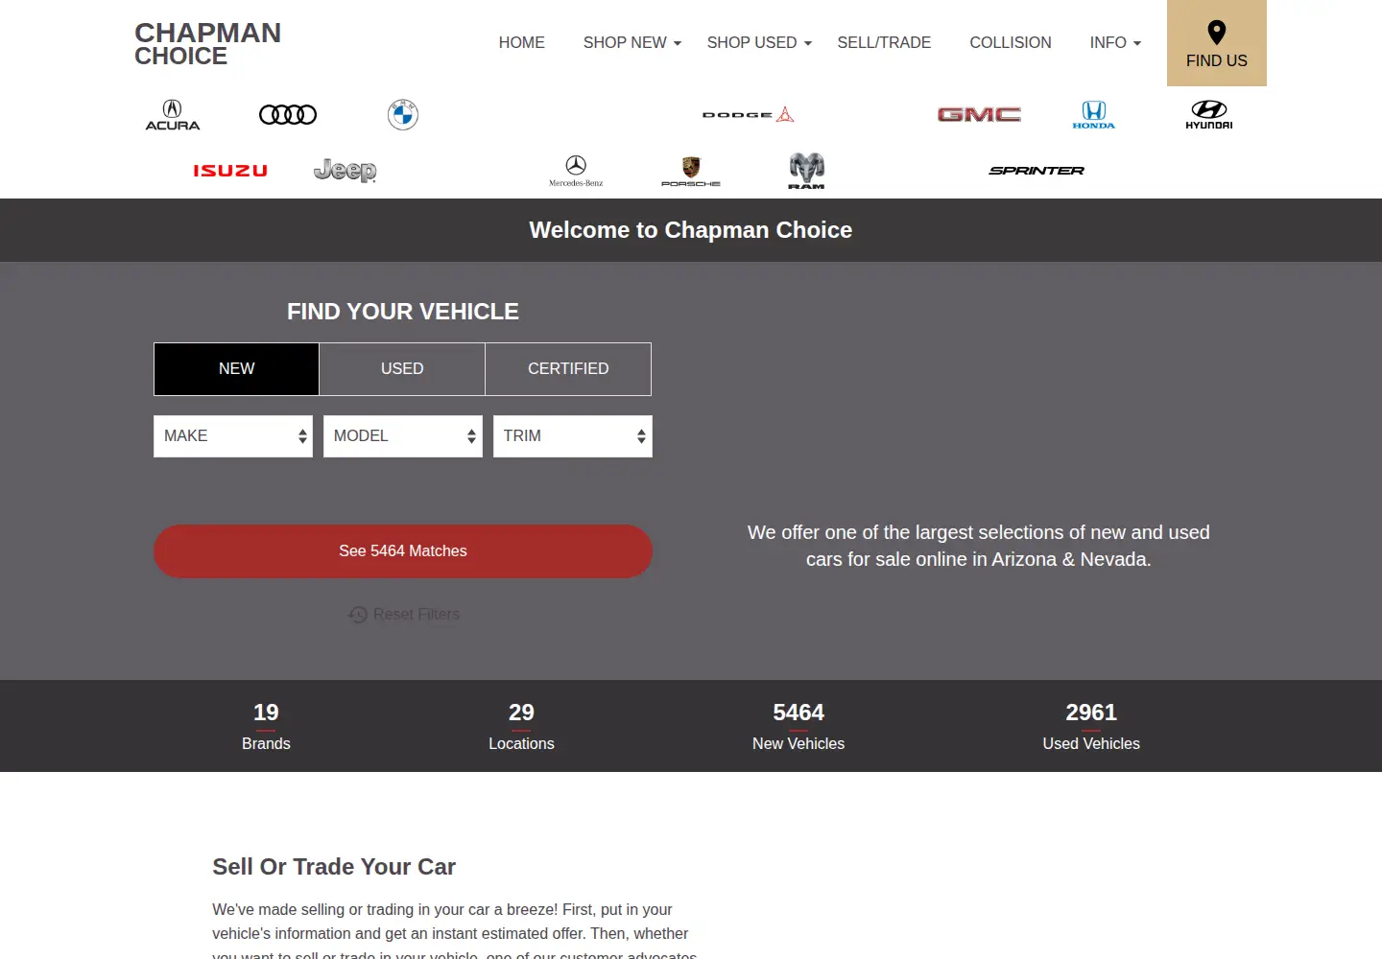1382x959 pixels.
Task: Click the Sell Or Trade Your Car heading
Action: point(334,867)
